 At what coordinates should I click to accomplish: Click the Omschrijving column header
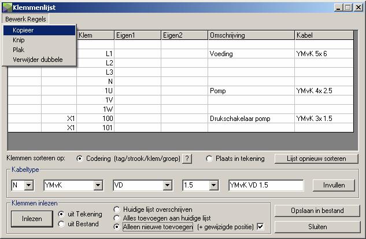[x=252, y=35]
